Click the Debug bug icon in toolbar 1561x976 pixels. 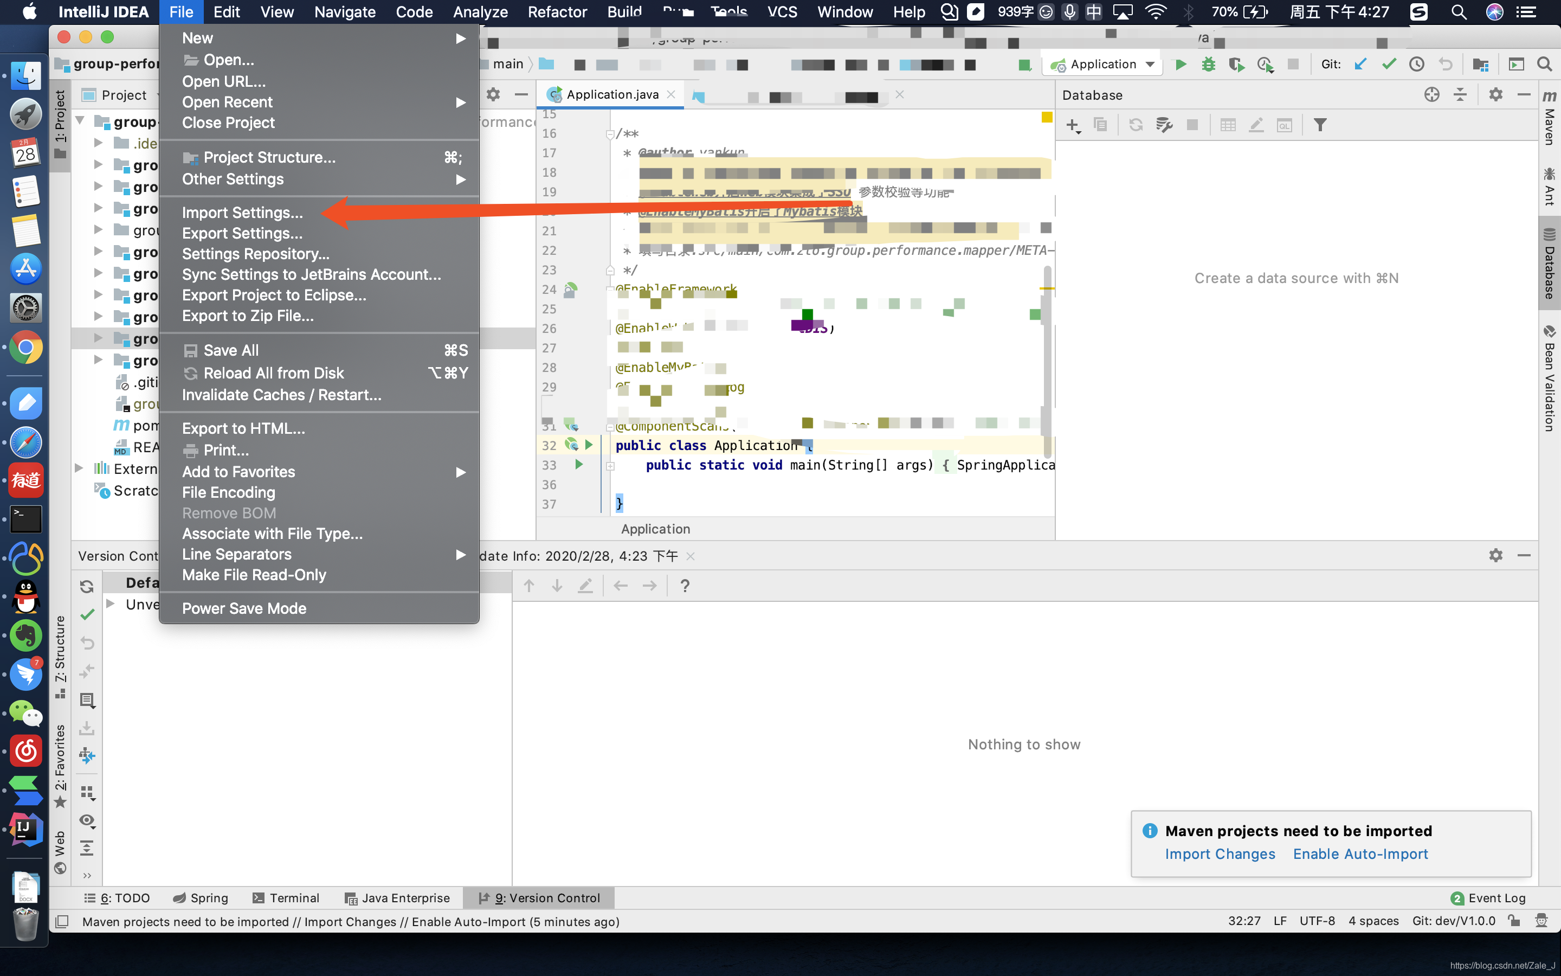point(1208,65)
